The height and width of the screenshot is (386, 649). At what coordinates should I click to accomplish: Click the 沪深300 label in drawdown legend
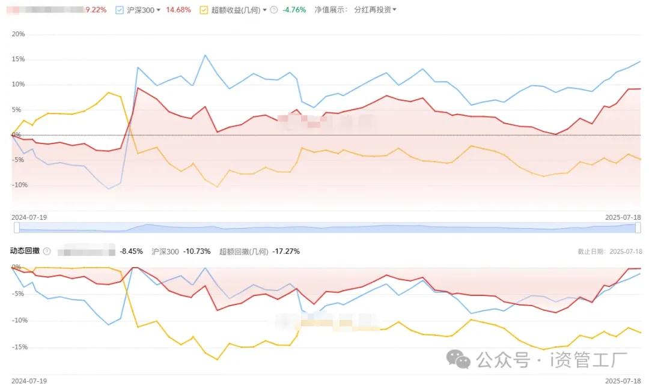pos(165,252)
